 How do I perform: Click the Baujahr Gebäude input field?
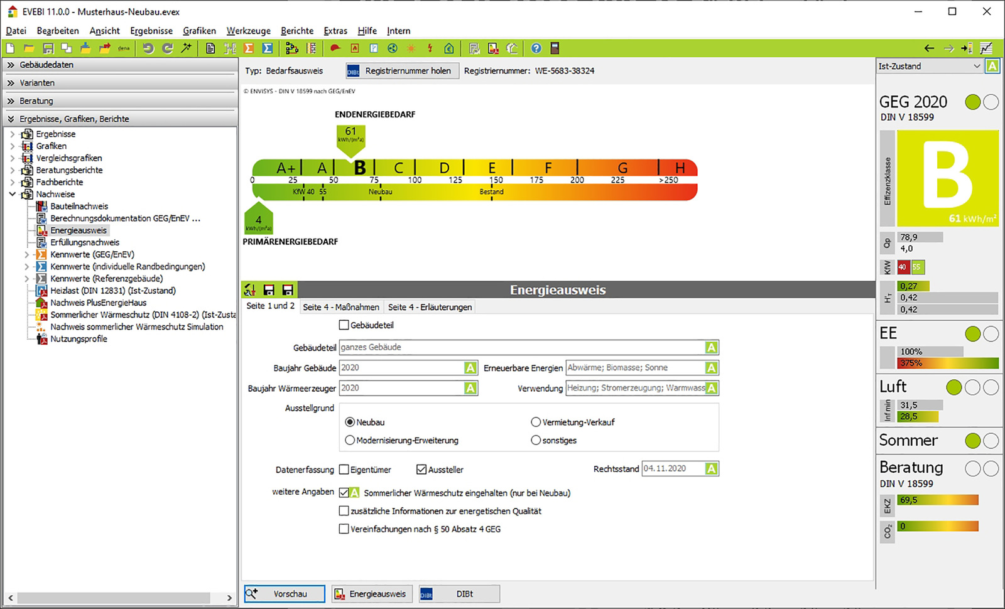point(402,368)
